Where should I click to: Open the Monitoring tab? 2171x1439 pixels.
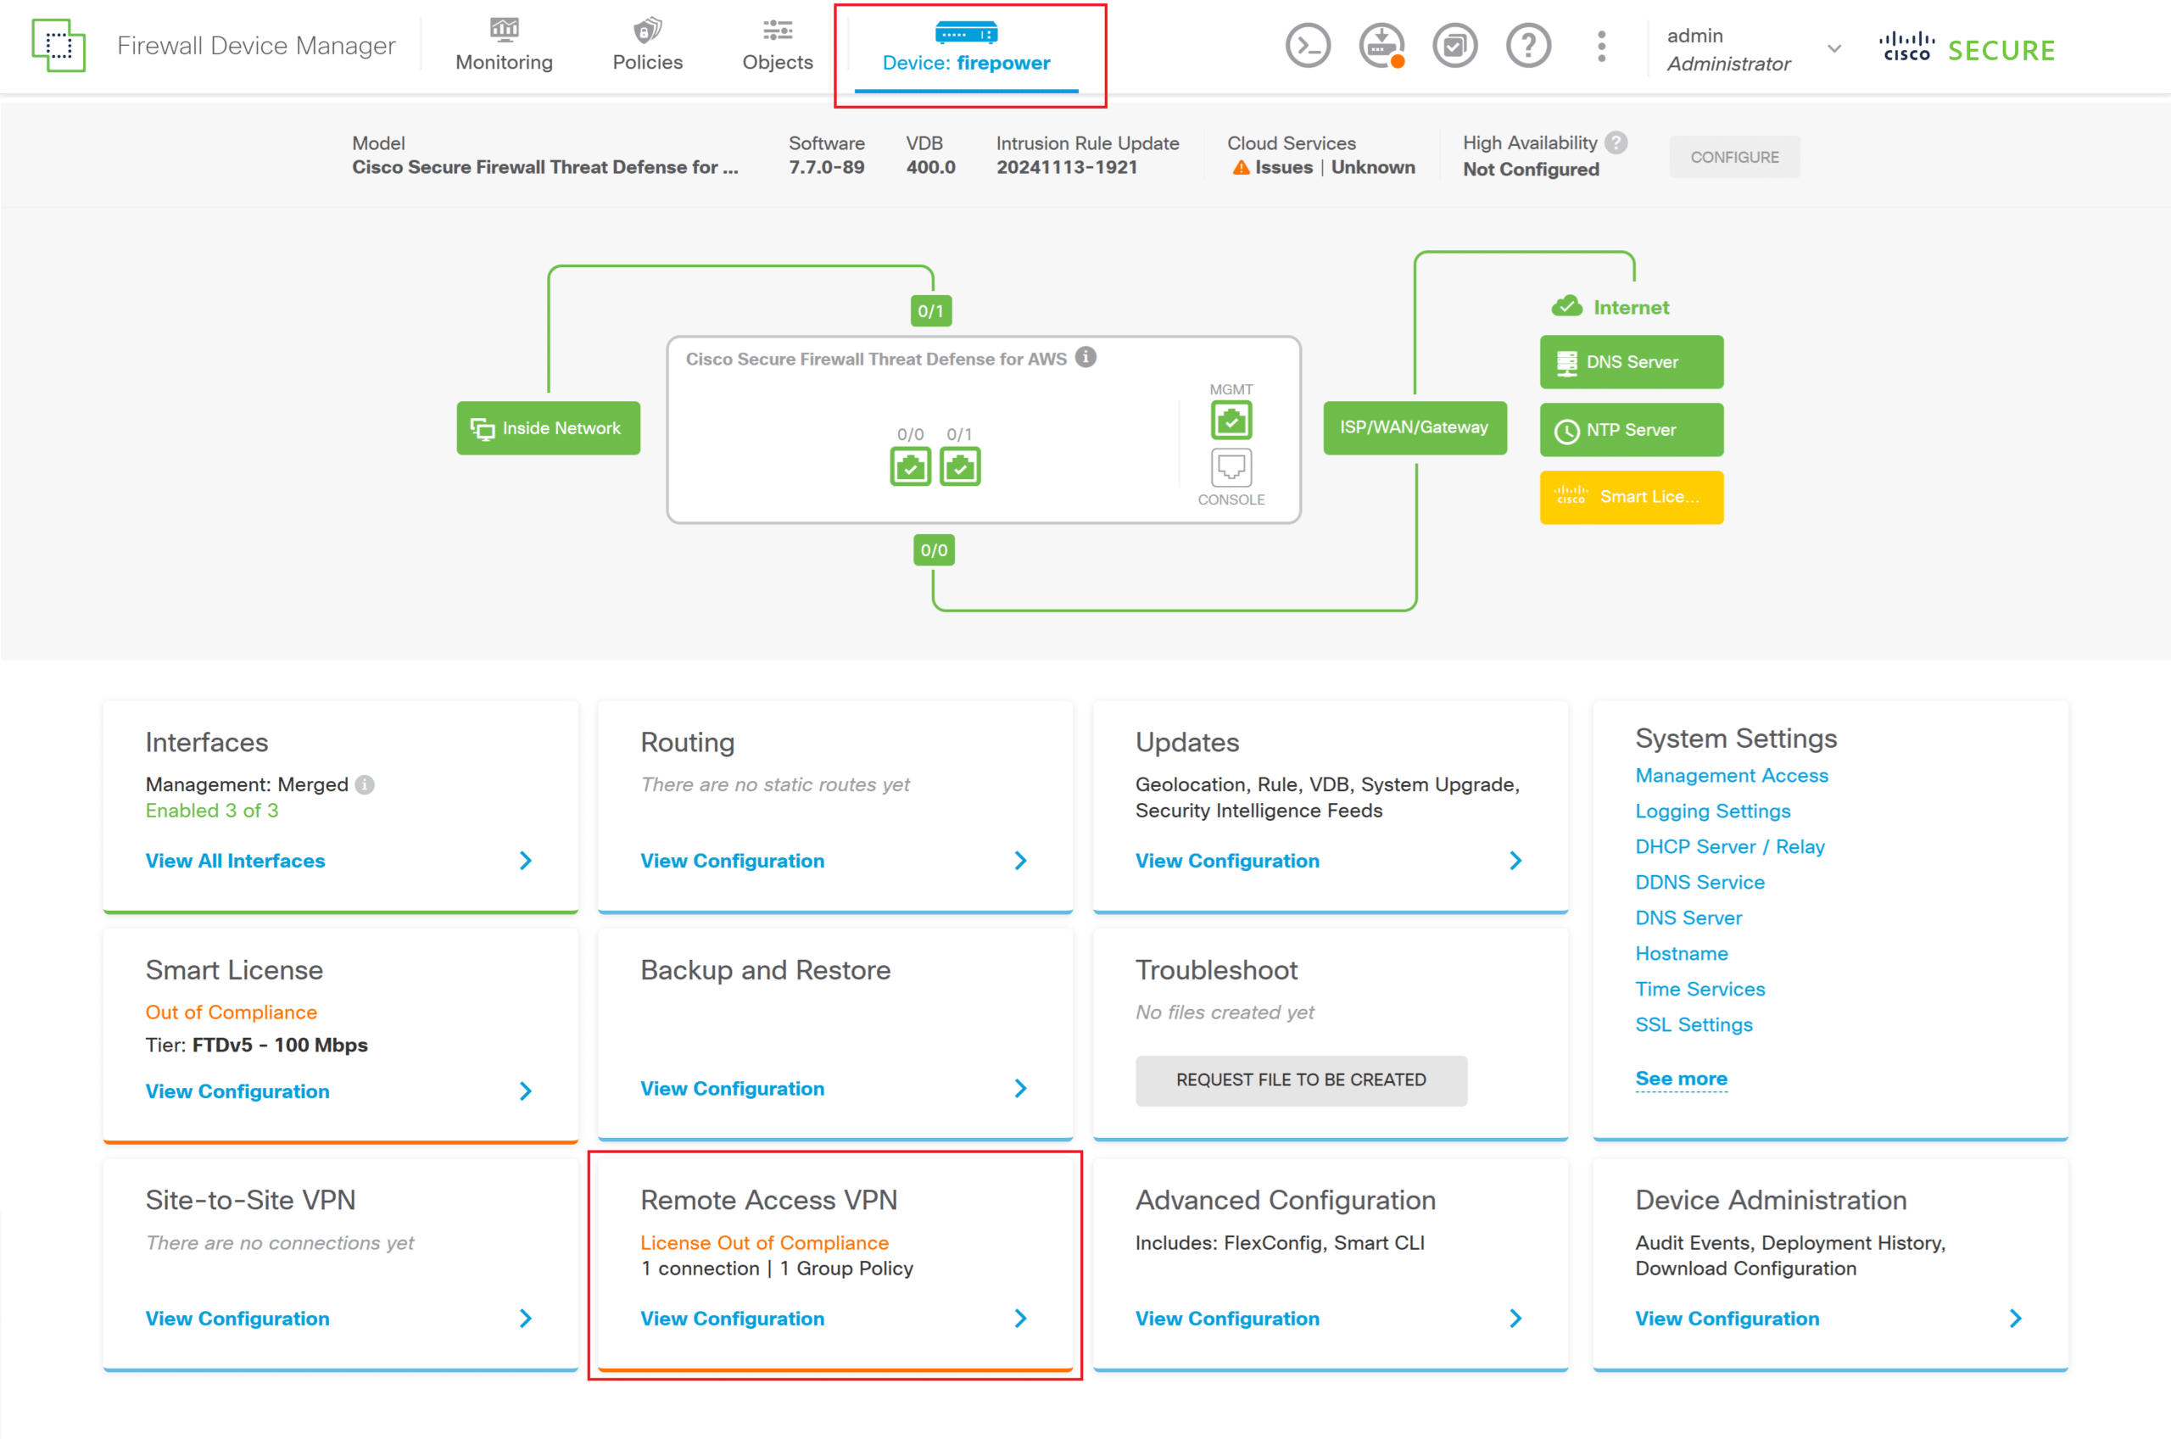(x=504, y=46)
